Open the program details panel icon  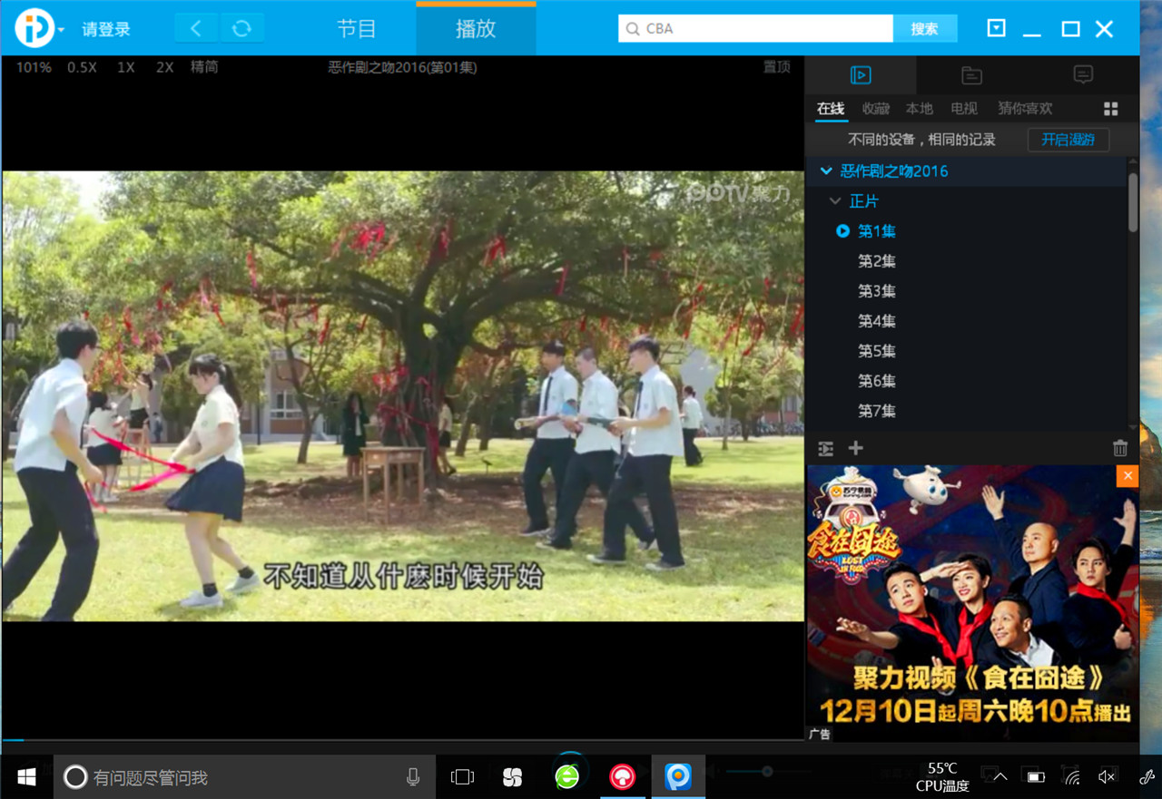(x=971, y=75)
